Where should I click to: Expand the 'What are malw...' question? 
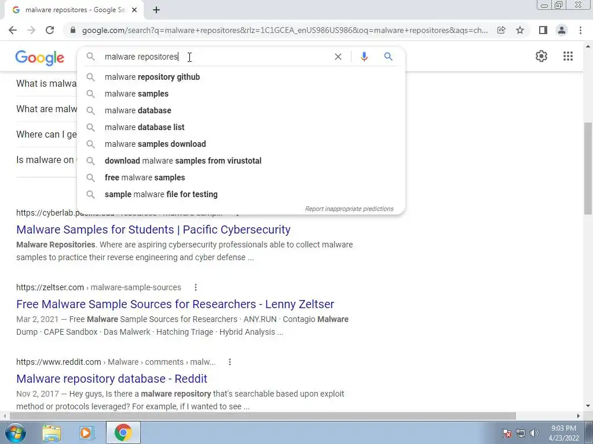pos(46,109)
